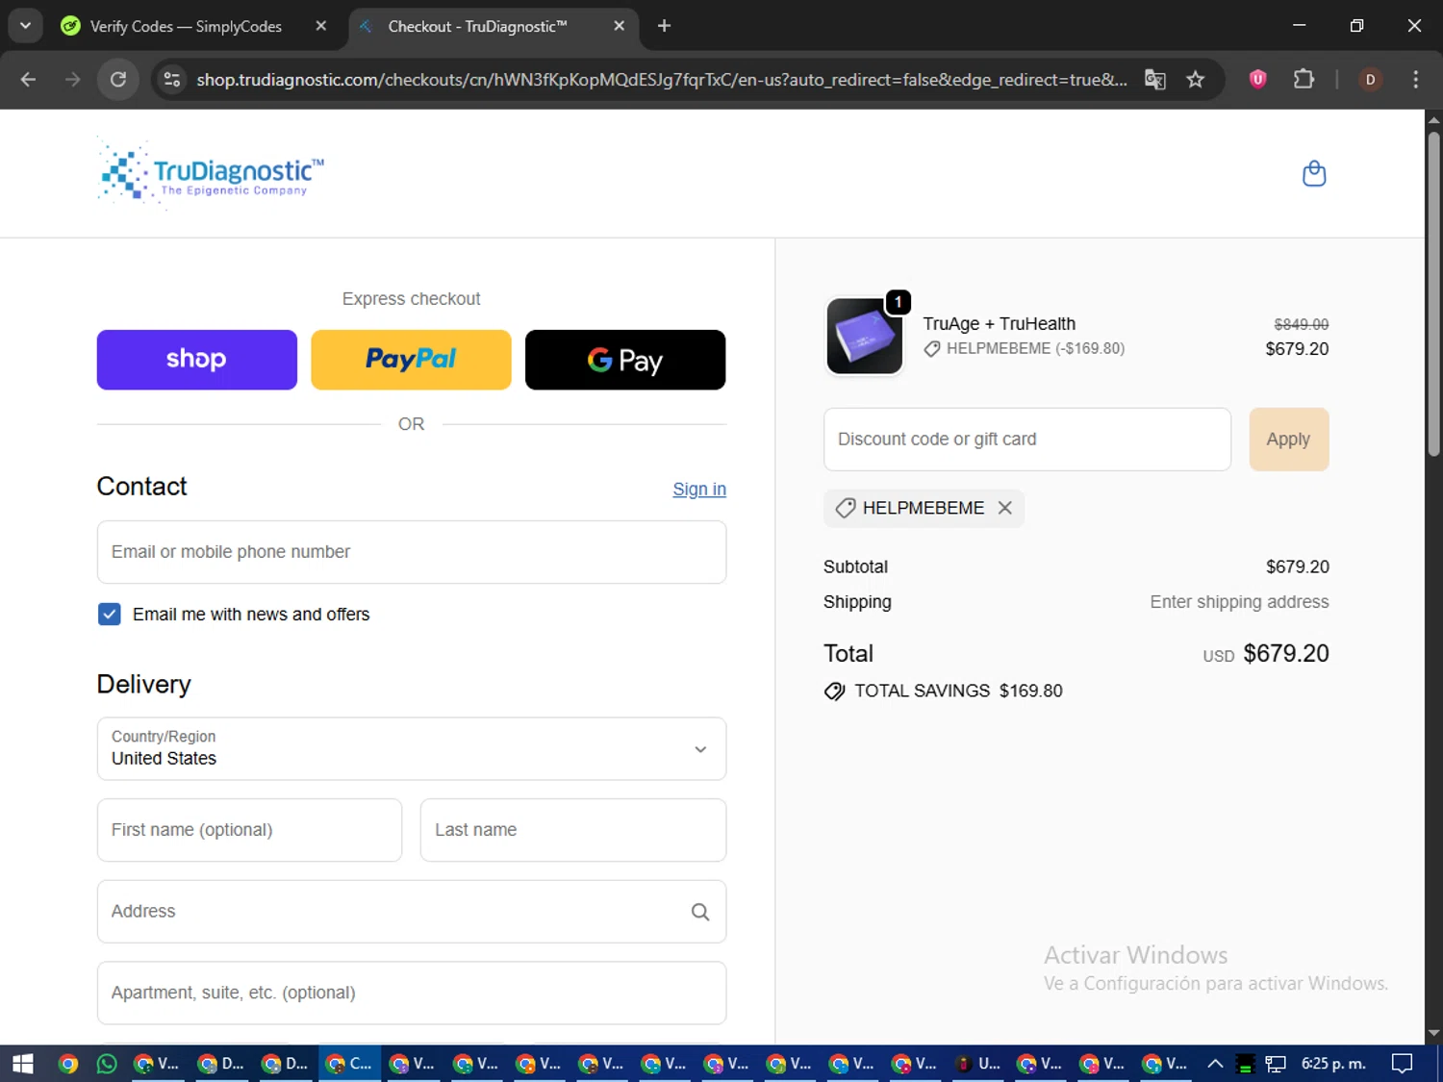Click the TruAge + TruHealth product thumbnail
The height and width of the screenshot is (1082, 1443).
pyautogui.click(x=865, y=336)
